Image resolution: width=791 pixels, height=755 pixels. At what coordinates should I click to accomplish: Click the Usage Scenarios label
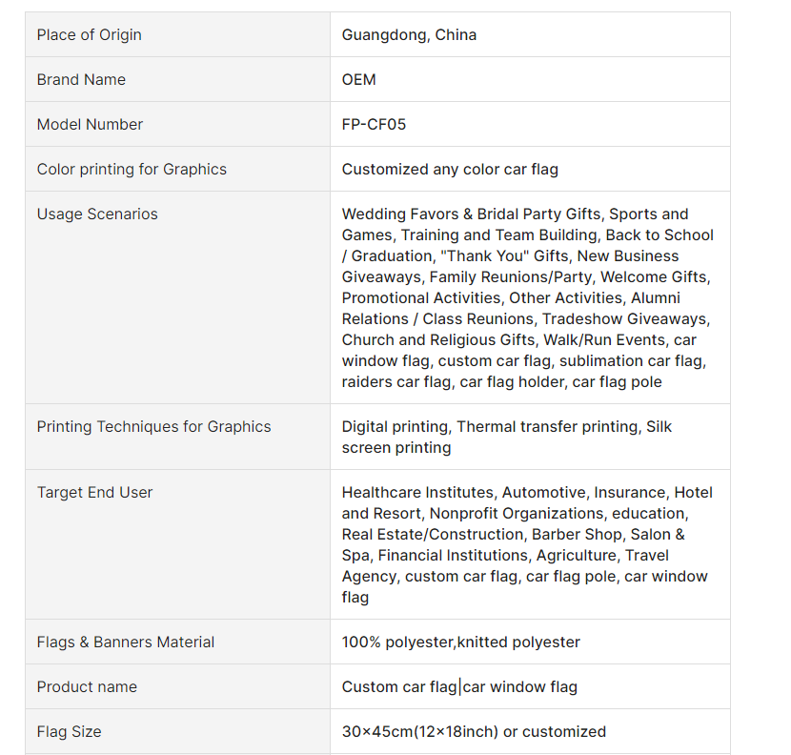97,214
